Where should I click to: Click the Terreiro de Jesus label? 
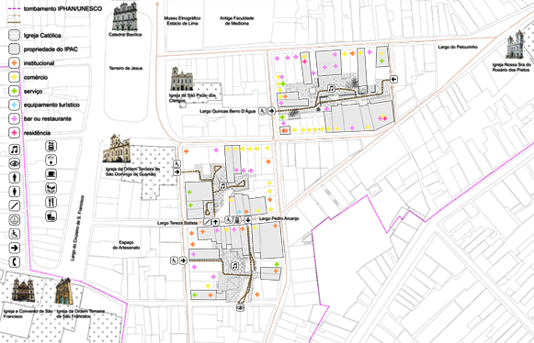tap(126, 69)
